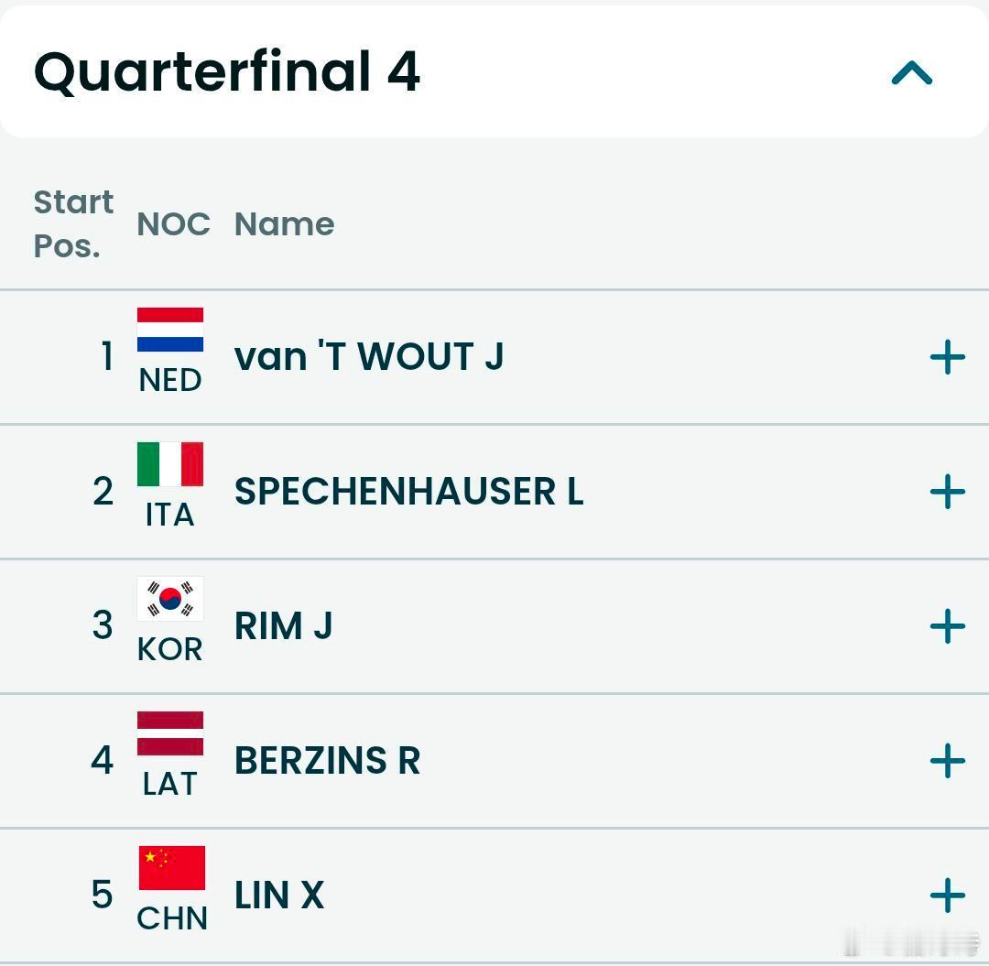Select athlete name LIN X

point(279,895)
